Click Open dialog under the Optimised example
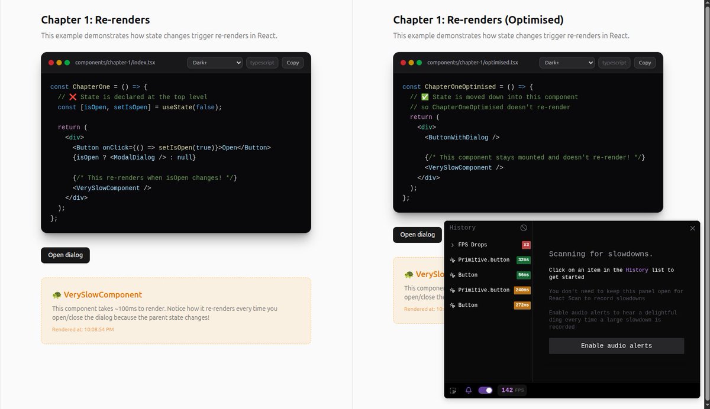 tap(417, 235)
